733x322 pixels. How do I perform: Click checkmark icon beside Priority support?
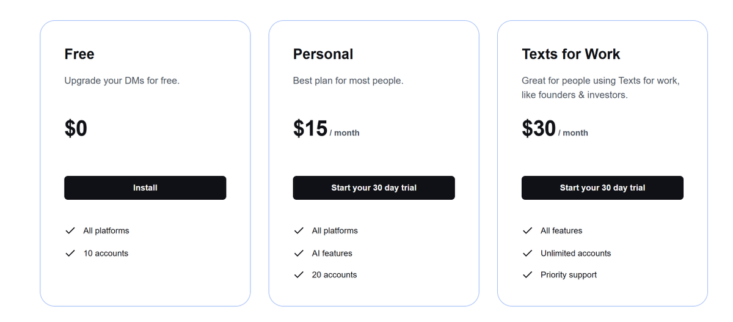528,275
